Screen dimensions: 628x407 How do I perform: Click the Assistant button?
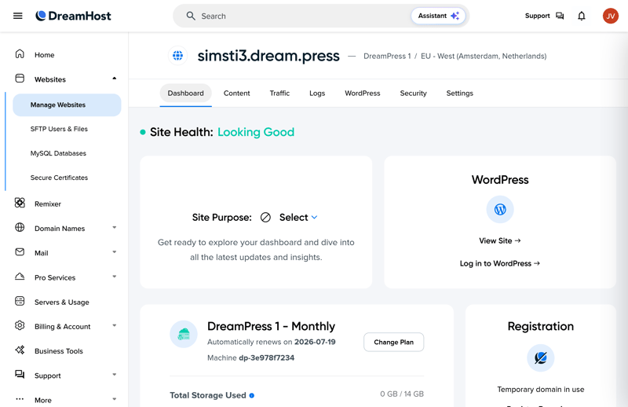438,16
